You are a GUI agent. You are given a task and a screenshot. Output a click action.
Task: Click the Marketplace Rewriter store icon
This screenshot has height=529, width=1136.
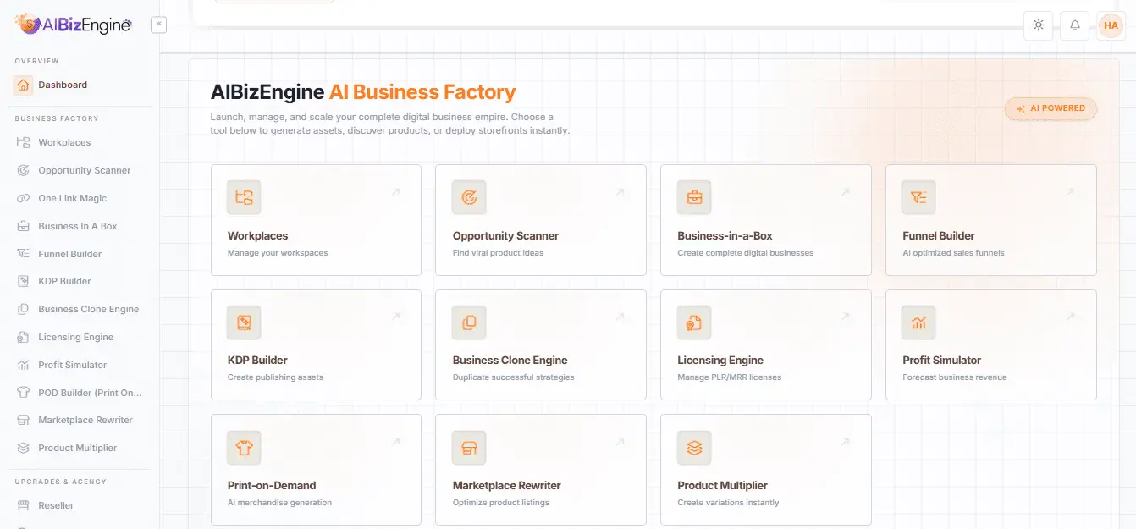469,448
